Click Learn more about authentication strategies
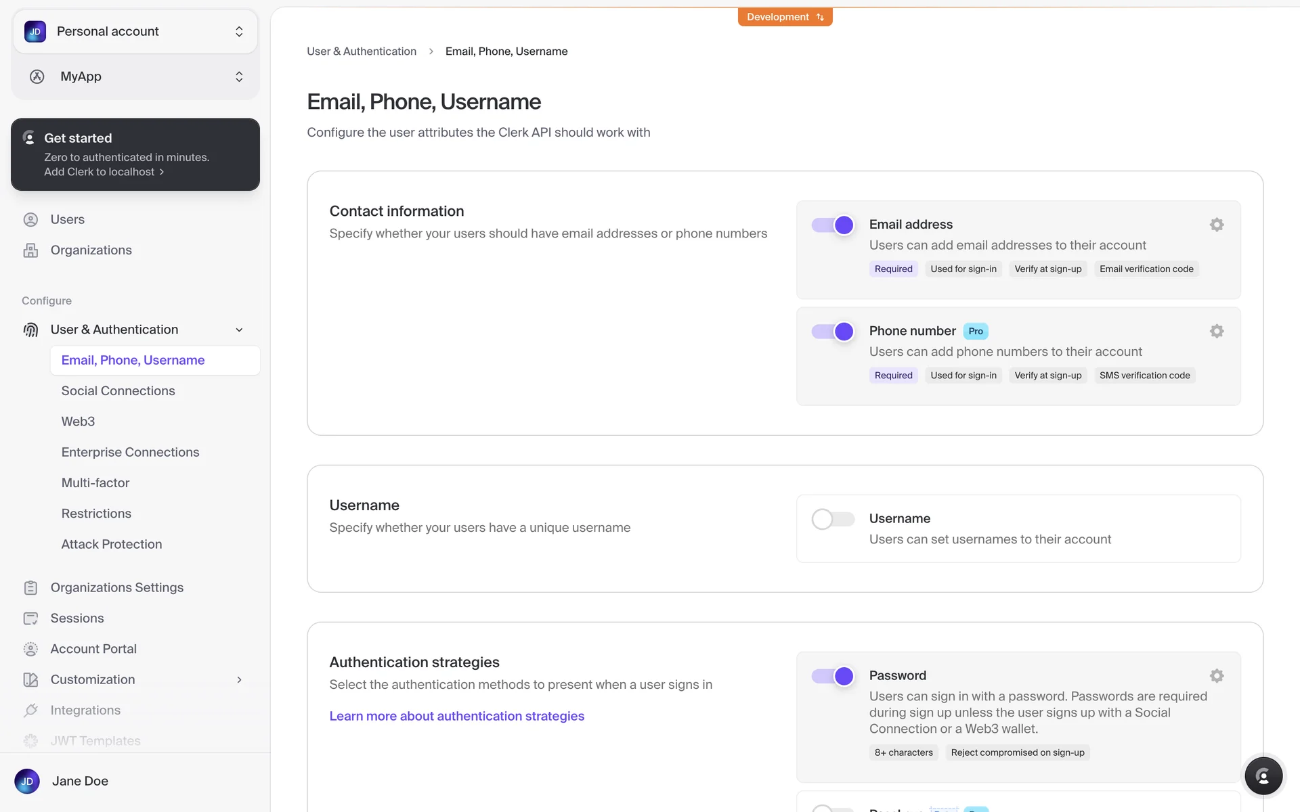 [x=456, y=716]
